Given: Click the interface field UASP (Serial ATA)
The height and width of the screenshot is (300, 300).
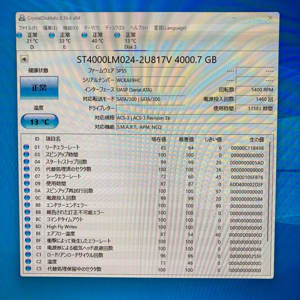Looking at the screenshot, I should coord(151,90).
